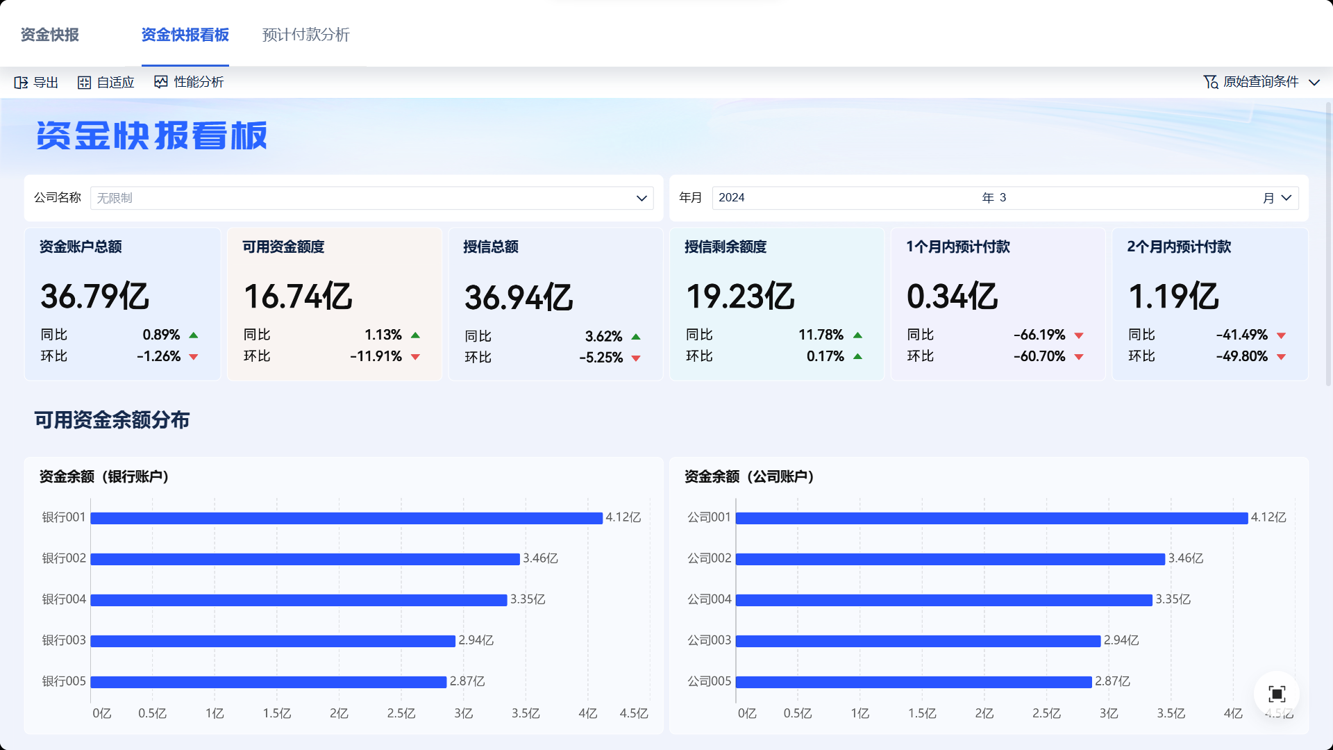1333x750 pixels.
Task: Open the 性能分析 performance chart icon
Action: coord(161,82)
